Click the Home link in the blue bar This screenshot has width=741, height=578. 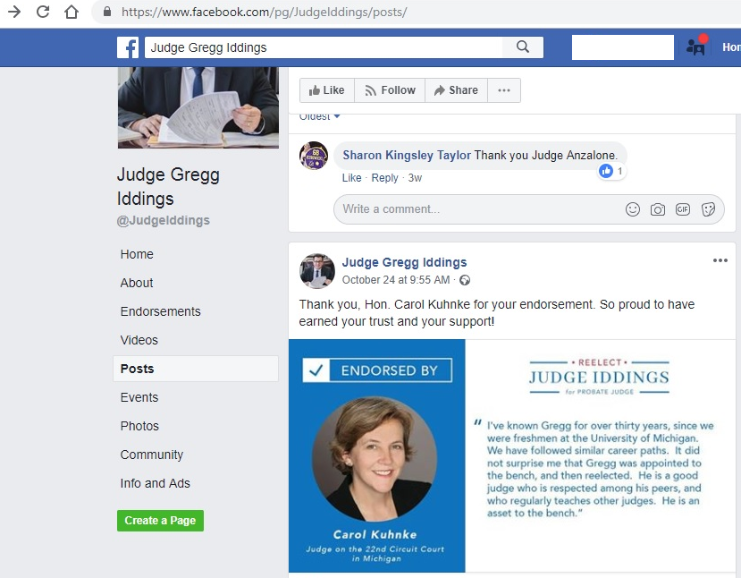pyautogui.click(x=731, y=47)
